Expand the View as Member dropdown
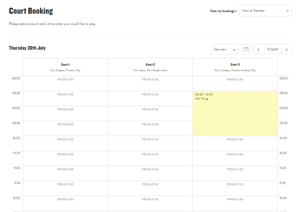Viewport: 298px width, 212px height. coord(265,11)
